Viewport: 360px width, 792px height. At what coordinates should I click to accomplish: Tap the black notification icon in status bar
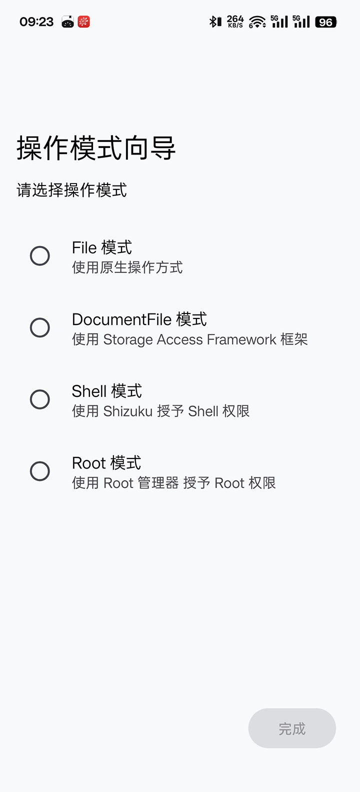(x=67, y=22)
